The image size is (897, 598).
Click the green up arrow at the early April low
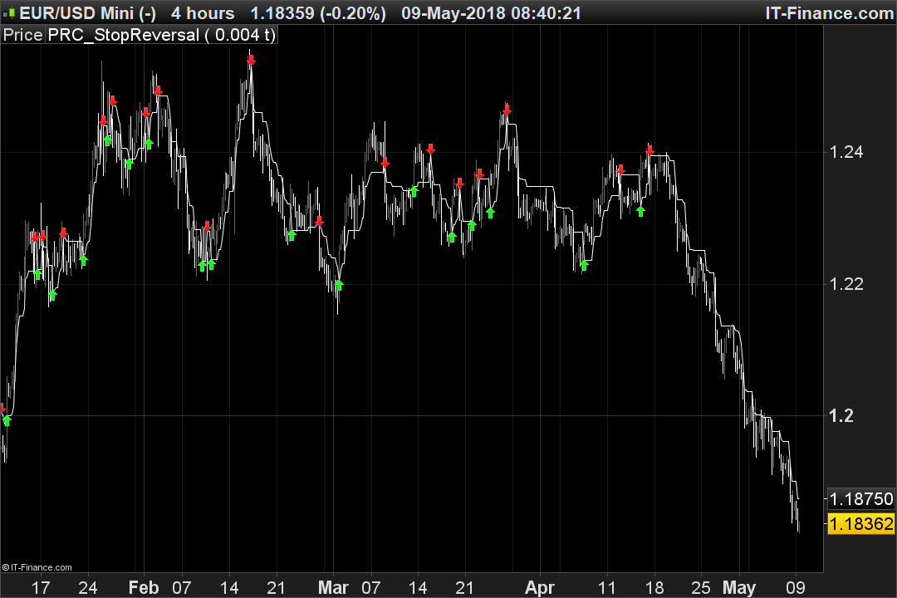tap(584, 265)
